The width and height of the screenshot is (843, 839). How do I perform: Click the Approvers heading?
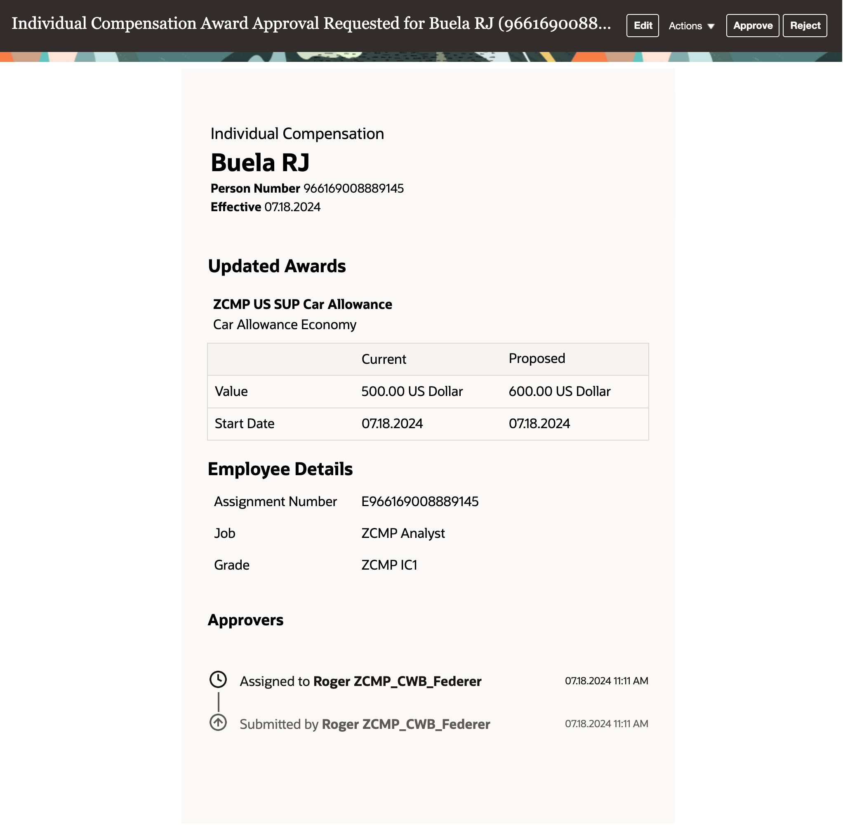(246, 620)
